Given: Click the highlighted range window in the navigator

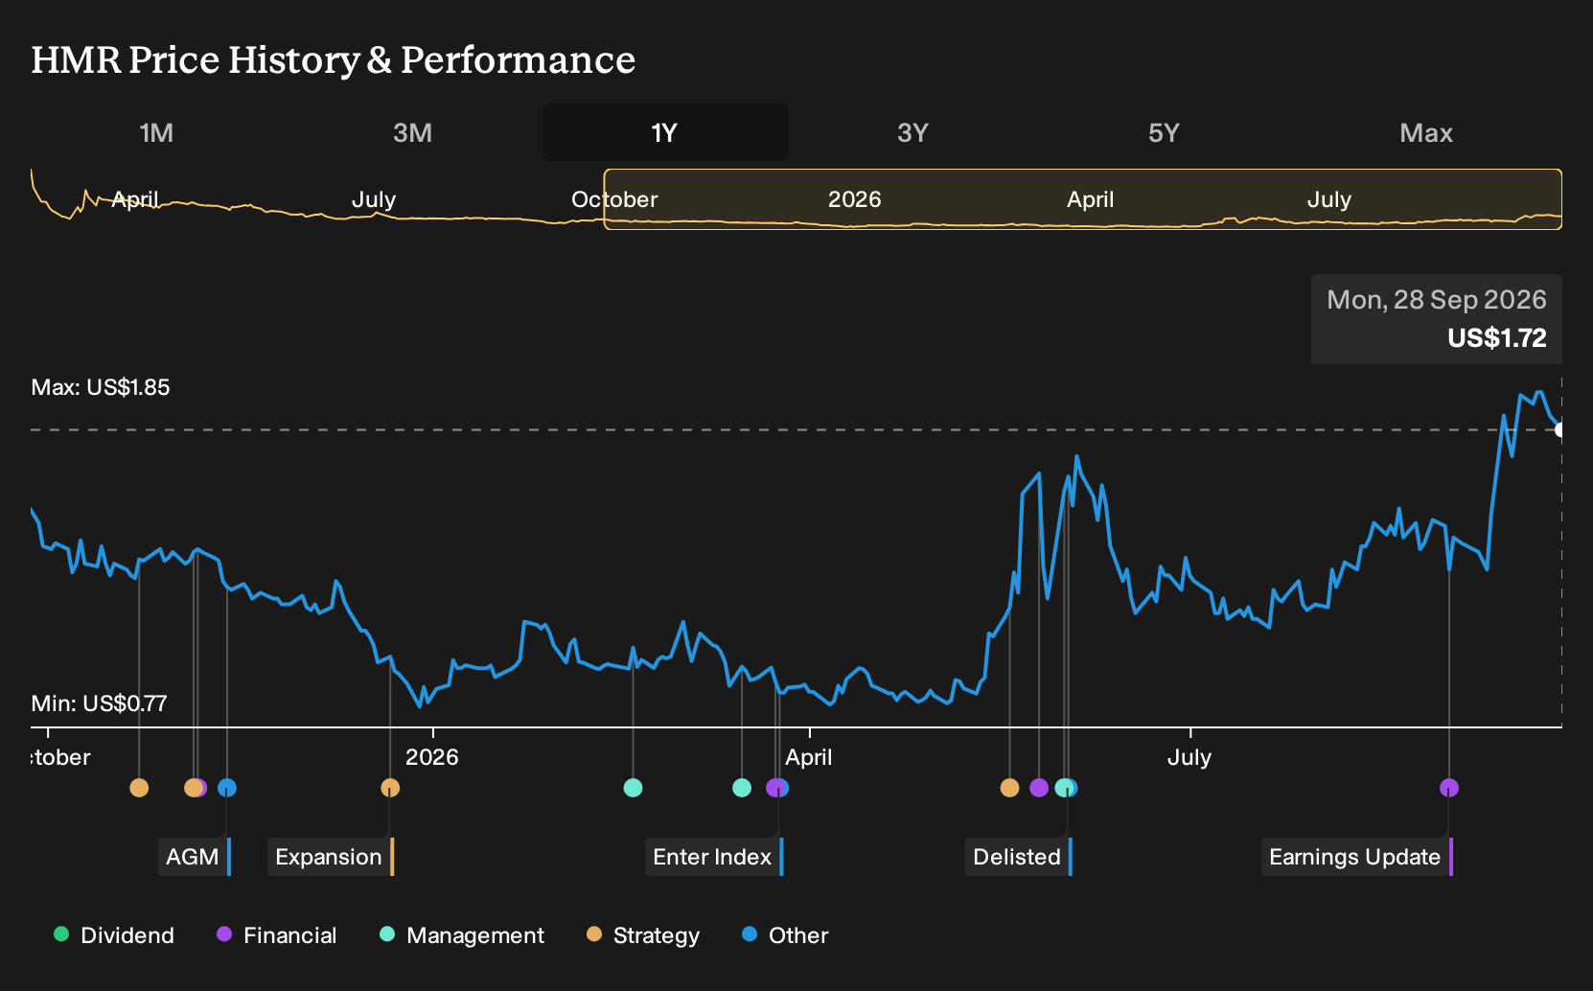Looking at the screenshot, I should [x=1083, y=199].
